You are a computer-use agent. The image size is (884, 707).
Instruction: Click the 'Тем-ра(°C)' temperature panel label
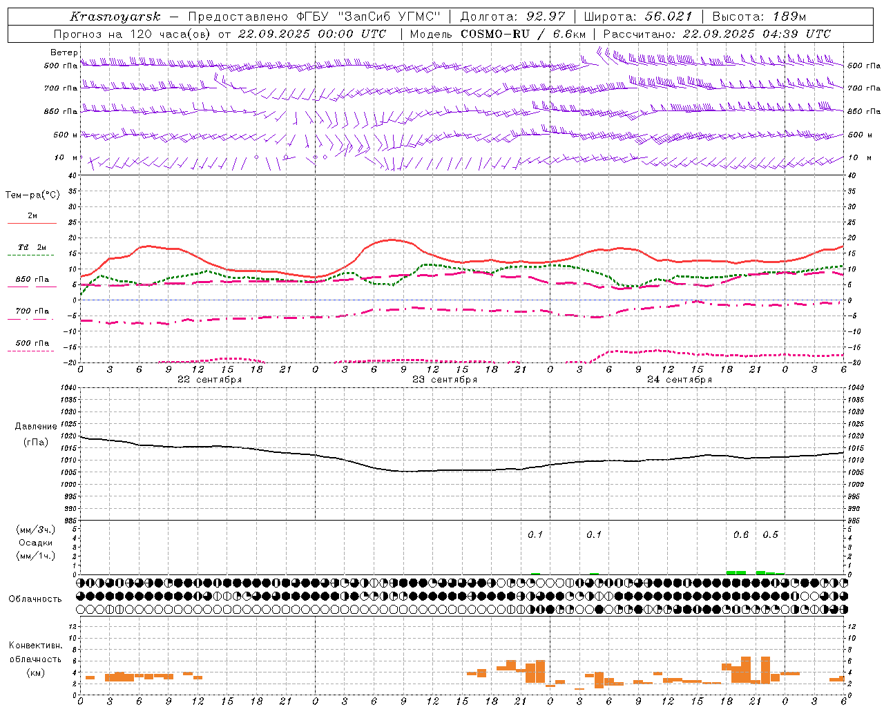[x=32, y=195]
